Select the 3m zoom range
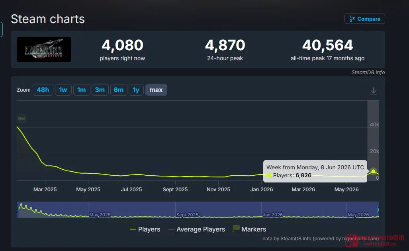The image size is (409, 251). (100, 90)
